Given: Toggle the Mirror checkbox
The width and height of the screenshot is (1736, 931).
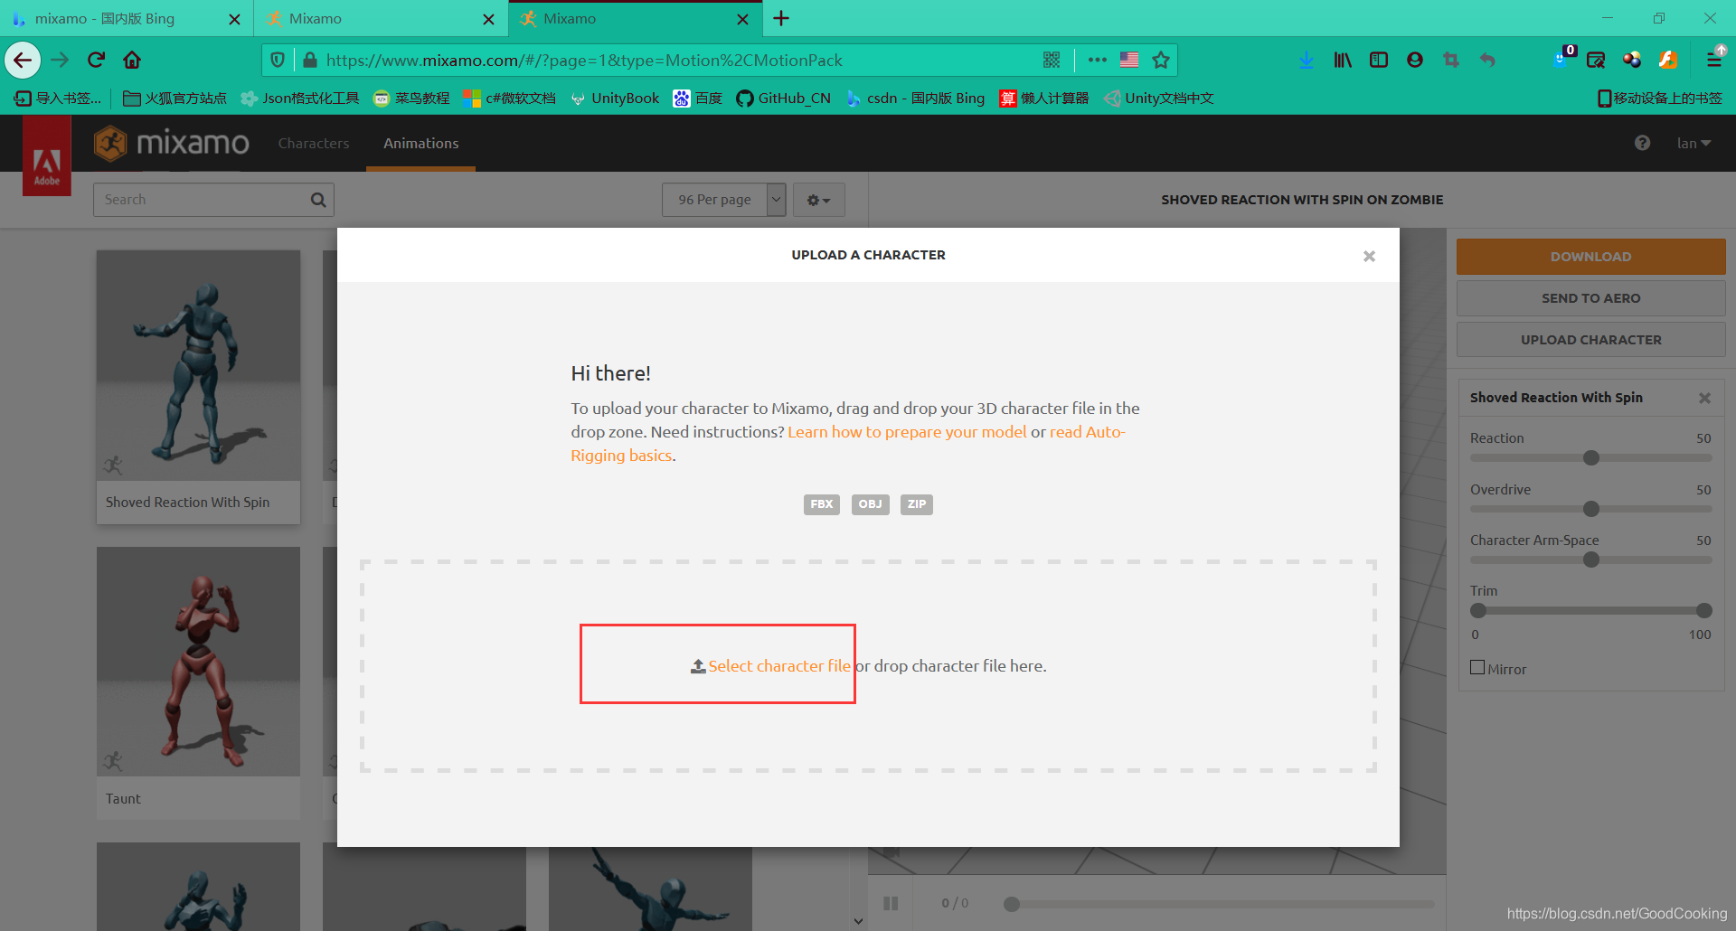Looking at the screenshot, I should point(1477,668).
